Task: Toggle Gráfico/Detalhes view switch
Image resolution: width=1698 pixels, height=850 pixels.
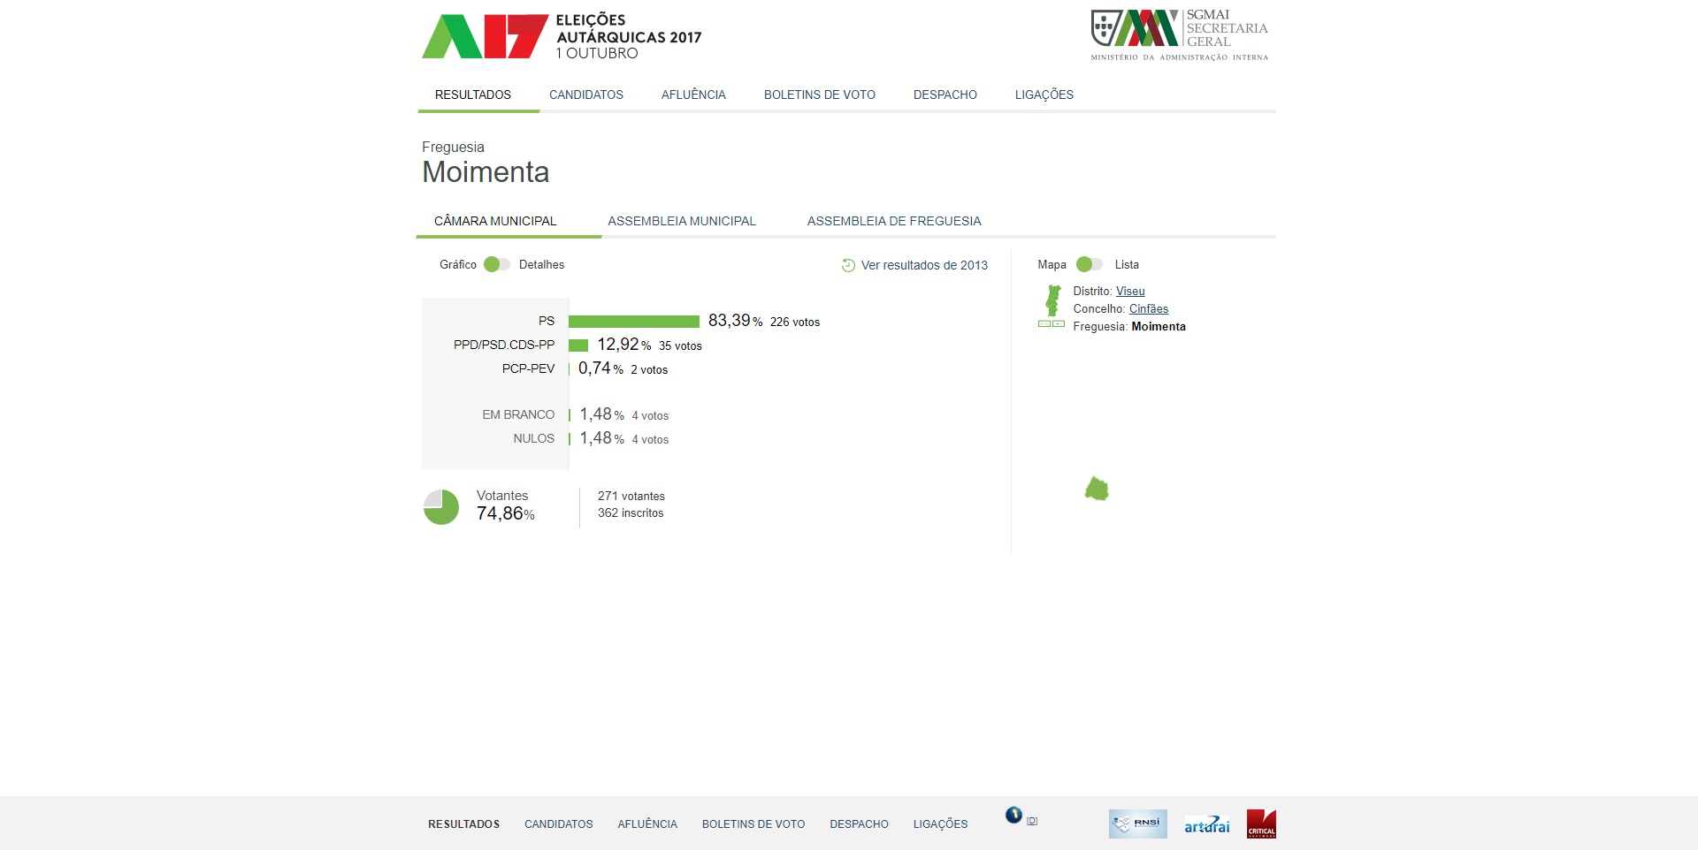Action: pyautogui.click(x=497, y=264)
